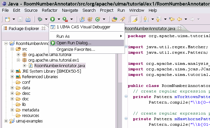
Task: Expand RoomNumberAnnotator.java in the tree
Action: coord(24,65)
